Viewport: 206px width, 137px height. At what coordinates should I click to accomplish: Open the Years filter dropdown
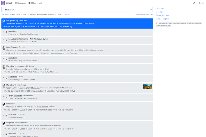click(x=24, y=14)
